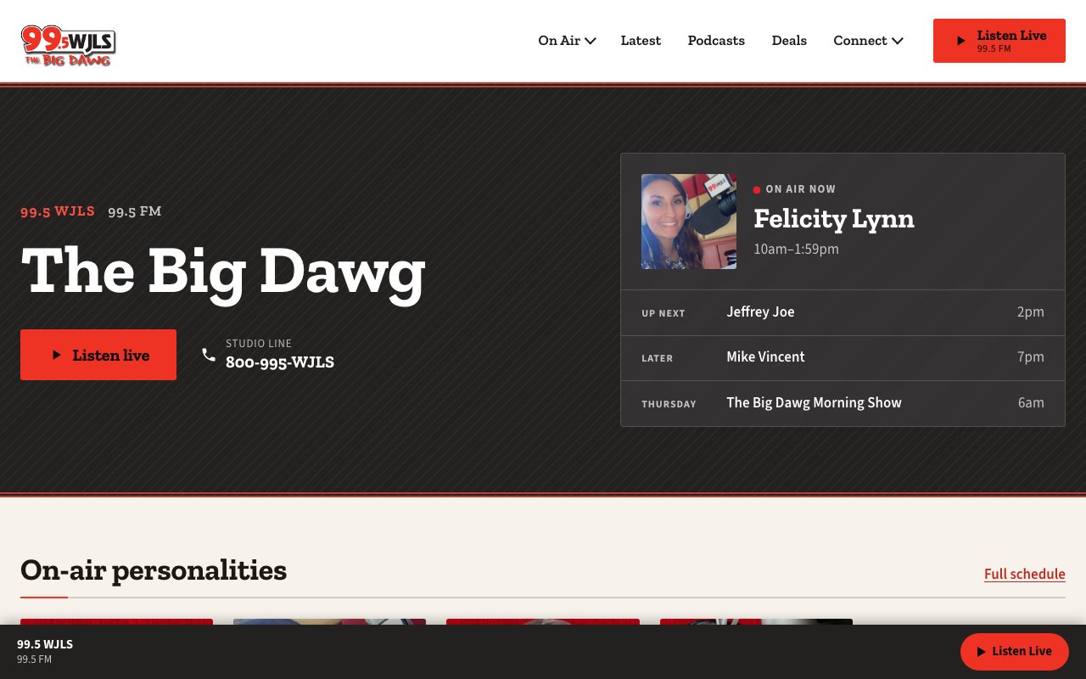This screenshot has height=679, width=1086.
Task: Start the stream with hero Listen live button
Action: (98, 355)
